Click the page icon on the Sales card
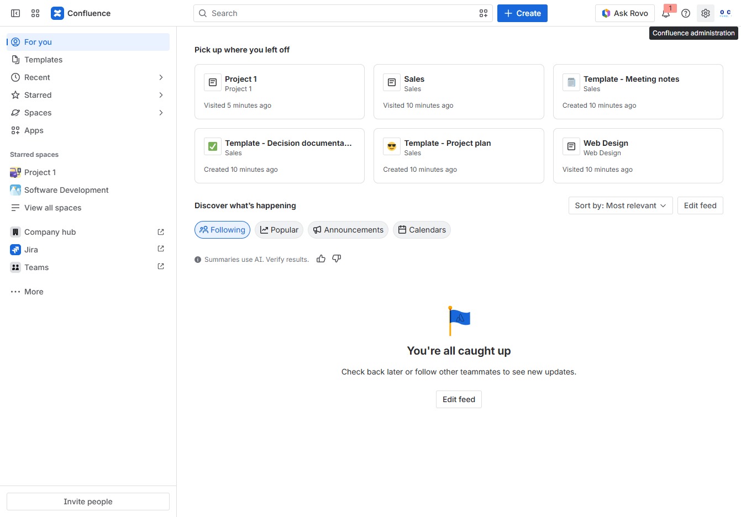 point(392,82)
